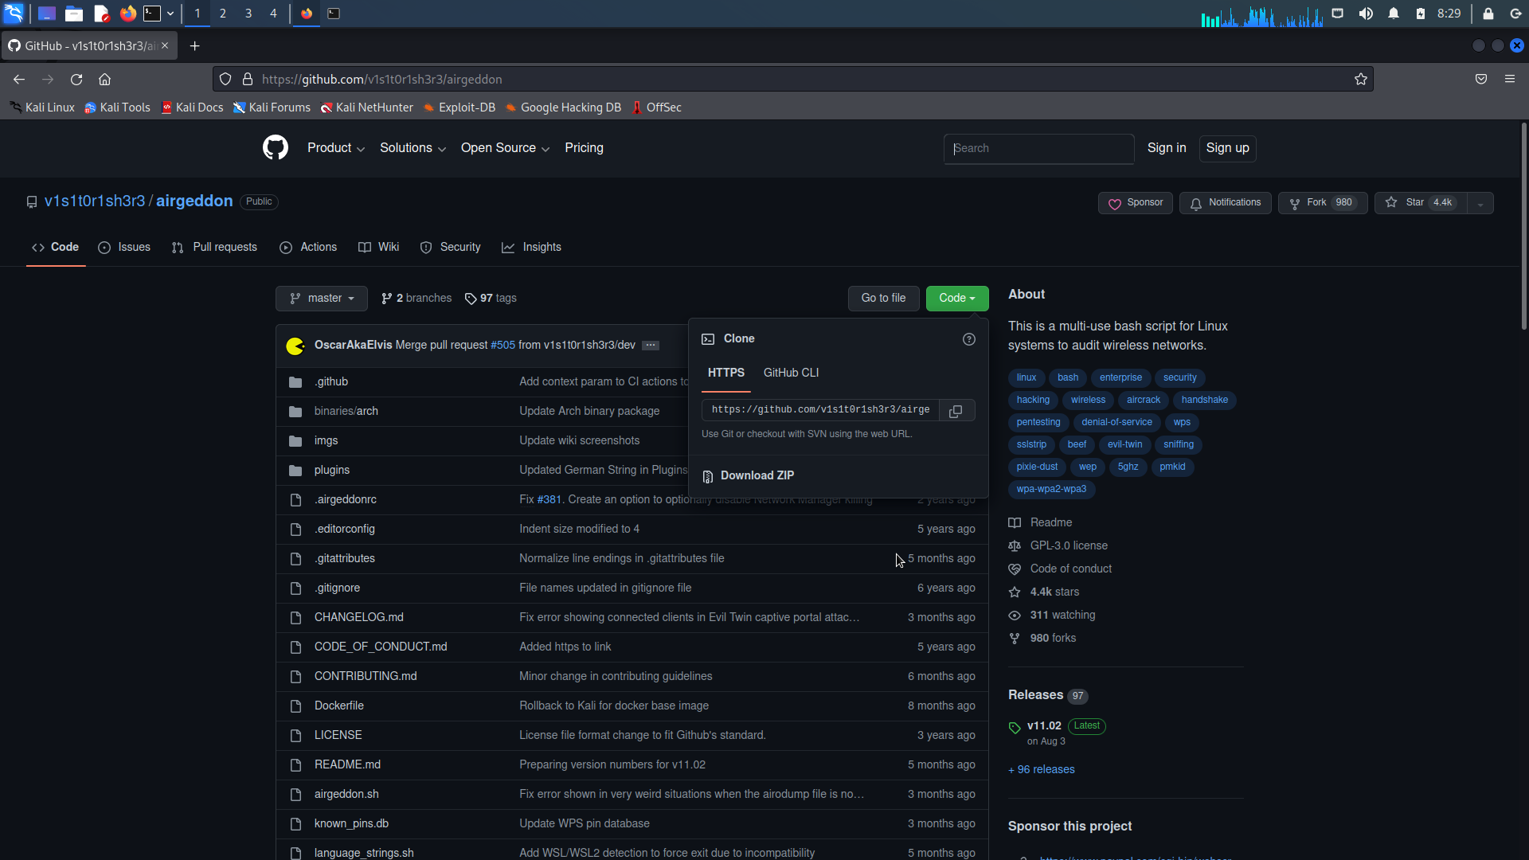Open Firefox application menu
This screenshot has width=1529, height=860.
coord(1509,79)
